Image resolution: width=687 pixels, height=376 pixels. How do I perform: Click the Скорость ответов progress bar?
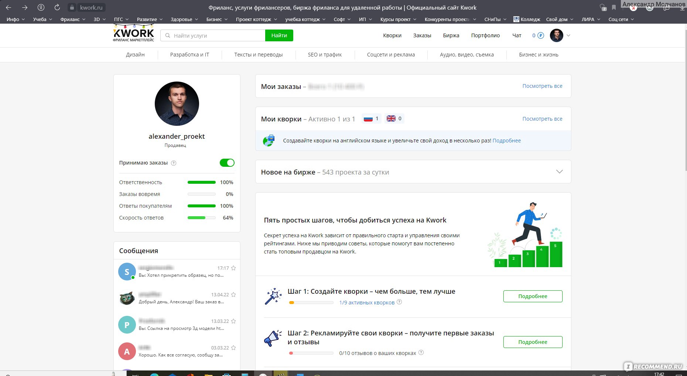tap(202, 218)
